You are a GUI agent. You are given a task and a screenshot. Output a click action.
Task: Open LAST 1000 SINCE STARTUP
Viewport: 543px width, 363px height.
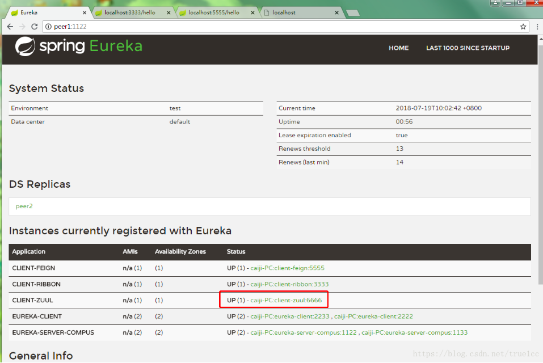click(x=468, y=48)
